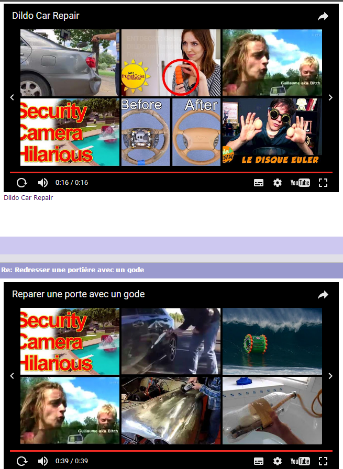Enter fullscreen on the bottom video
Viewport: 343px width, 469px height.
tap(323, 461)
